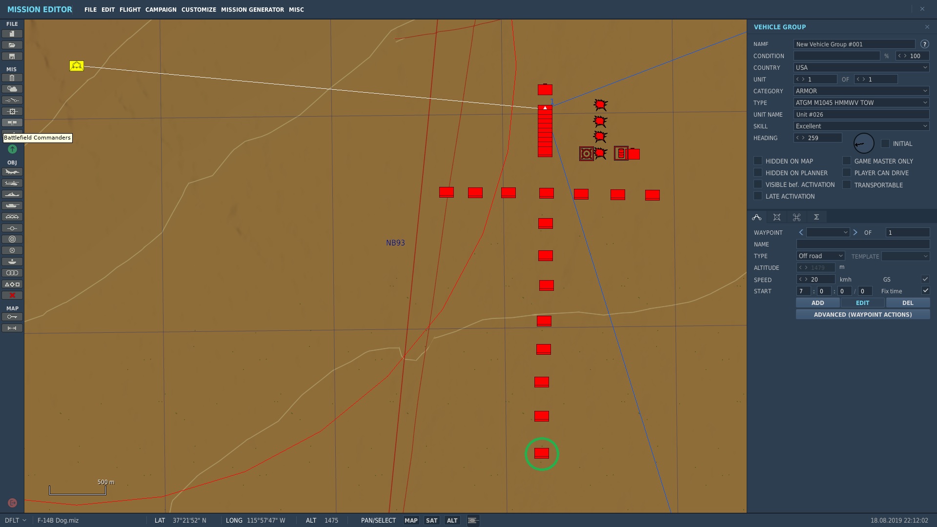
Task: Open the MISSION GENERATOR menu
Action: (x=252, y=9)
